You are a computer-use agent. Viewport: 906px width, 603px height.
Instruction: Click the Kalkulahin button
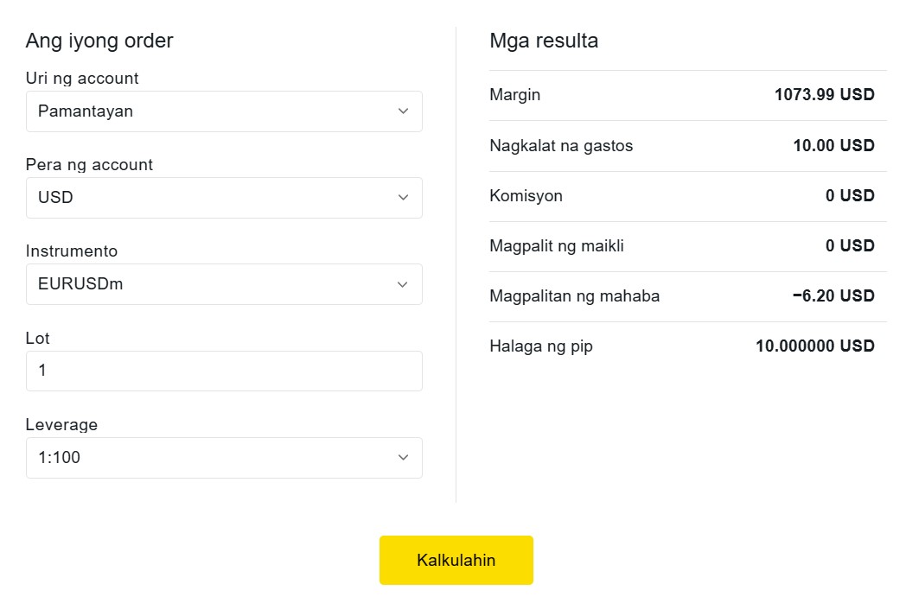456,560
